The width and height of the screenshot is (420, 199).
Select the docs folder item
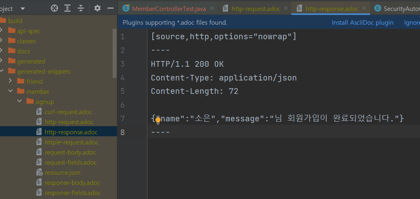(x=24, y=51)
